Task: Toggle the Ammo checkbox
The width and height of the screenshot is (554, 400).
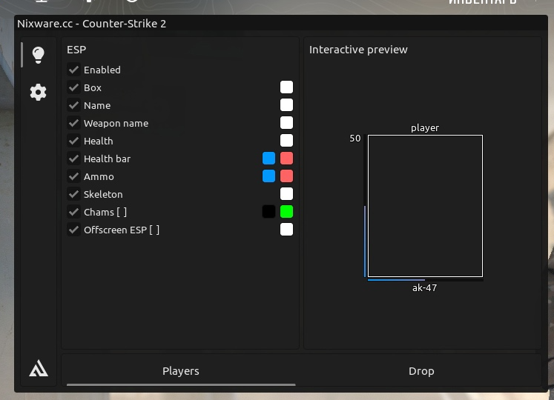Action: tap(73, 176)
